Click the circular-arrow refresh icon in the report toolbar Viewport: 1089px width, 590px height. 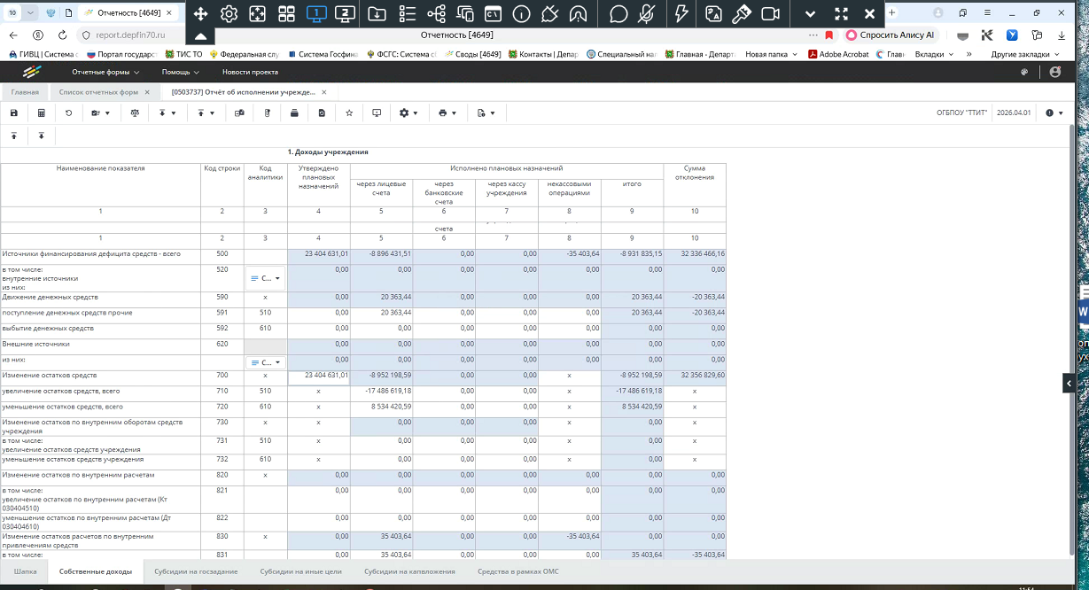click(x=69, y=113)
